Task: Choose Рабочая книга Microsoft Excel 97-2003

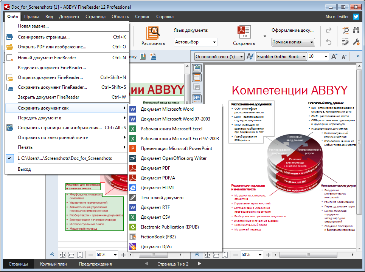Action: (175, 139)
